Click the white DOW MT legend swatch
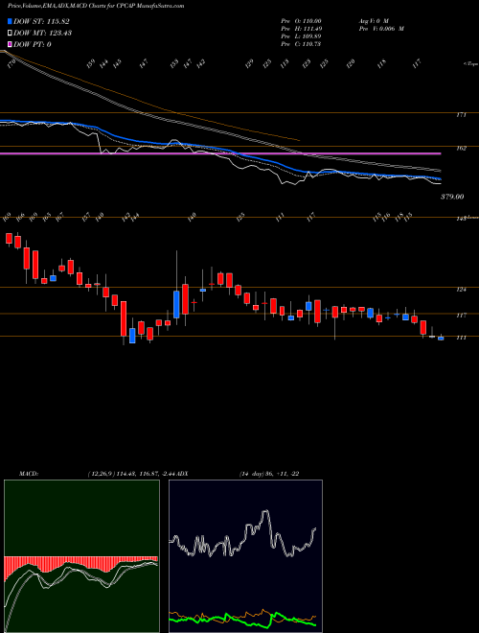The height and width of the screenshot is (633, 479). pyautogui.click(x=10, y=34)
